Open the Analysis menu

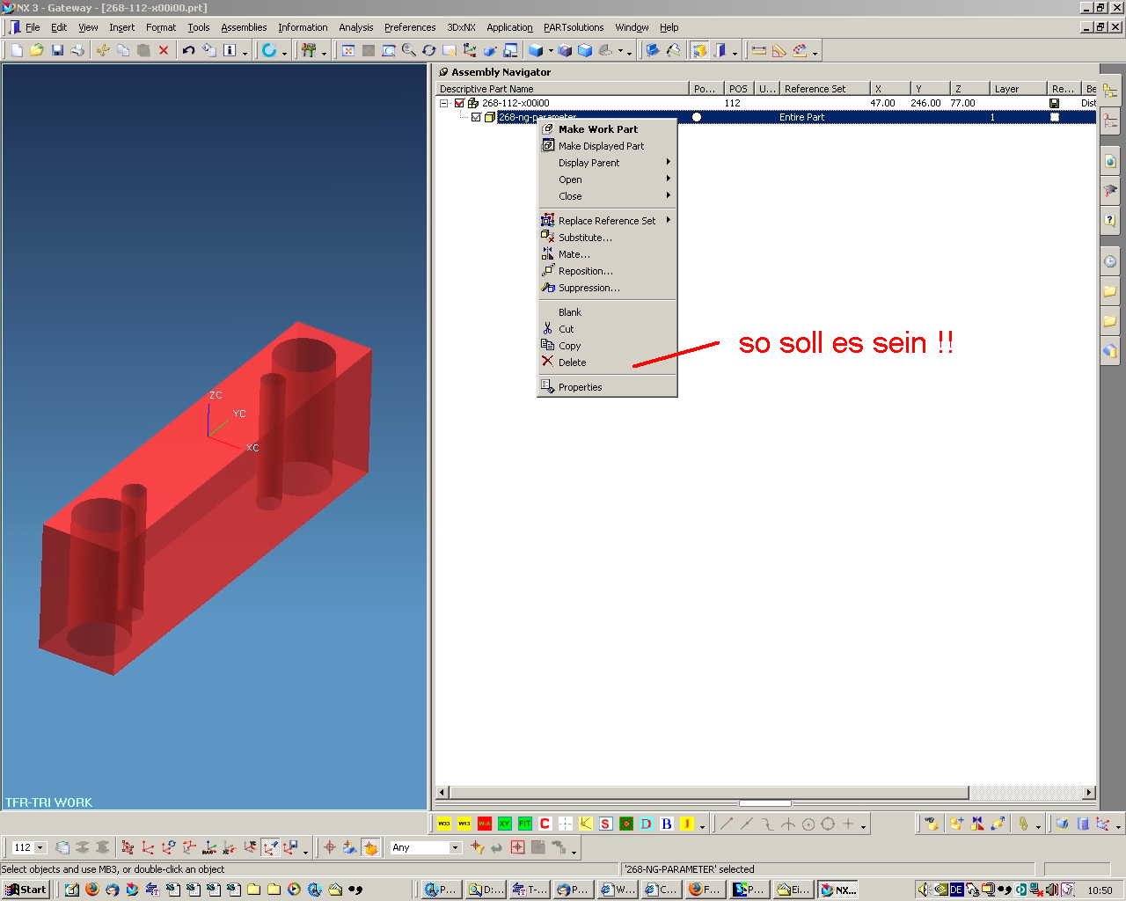click(x=355, y=27)
